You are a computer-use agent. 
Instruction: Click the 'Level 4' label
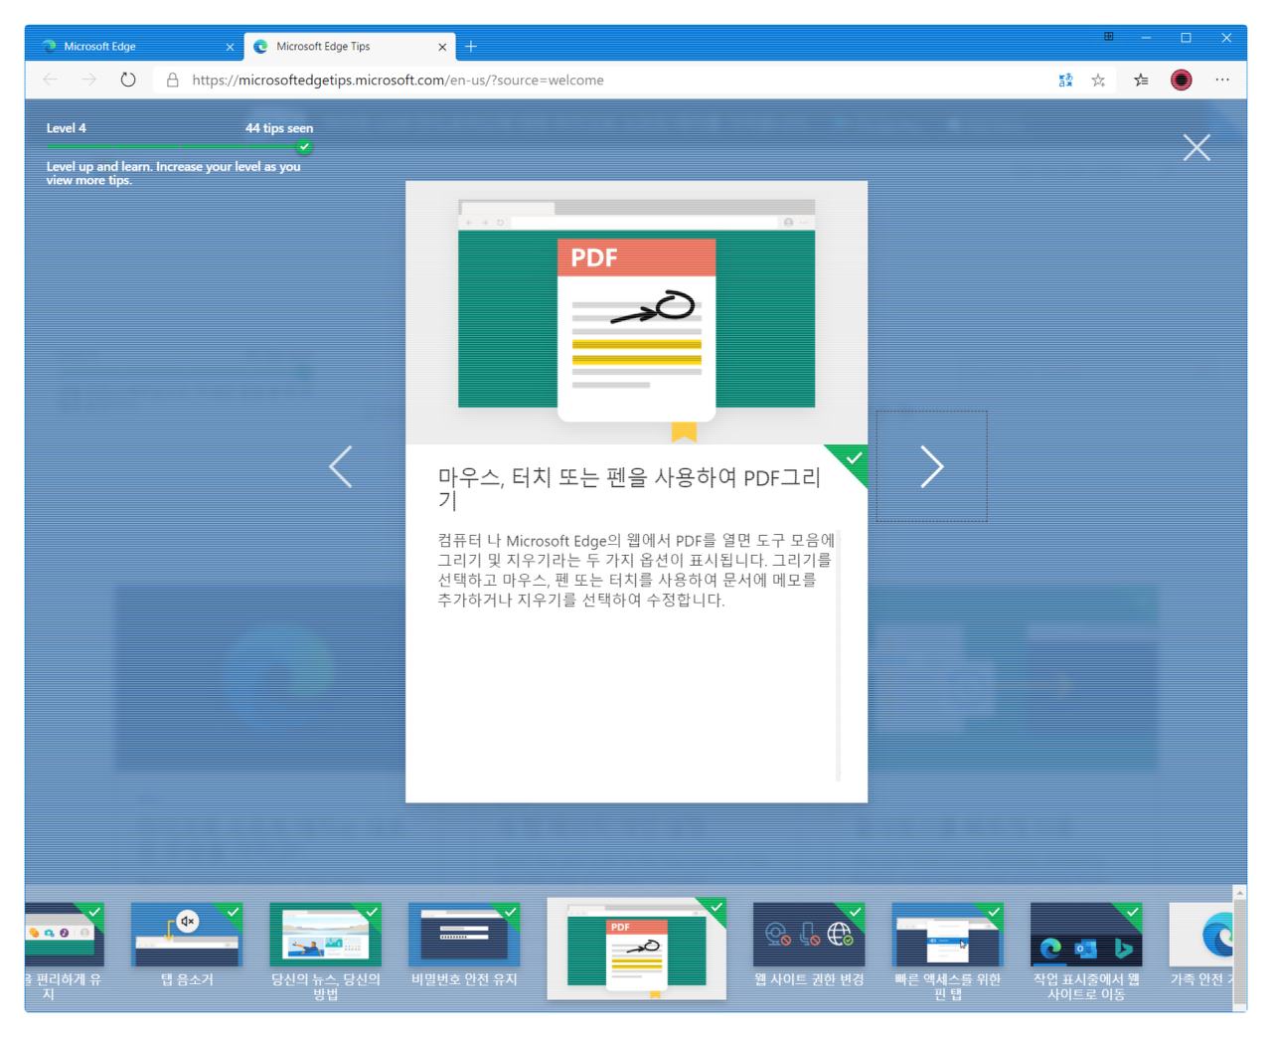point(66,128)
